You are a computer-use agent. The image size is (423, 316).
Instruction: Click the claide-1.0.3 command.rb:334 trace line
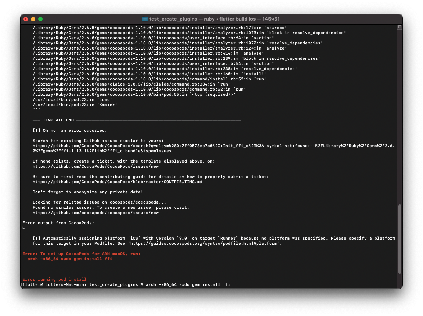pos(131,84)
